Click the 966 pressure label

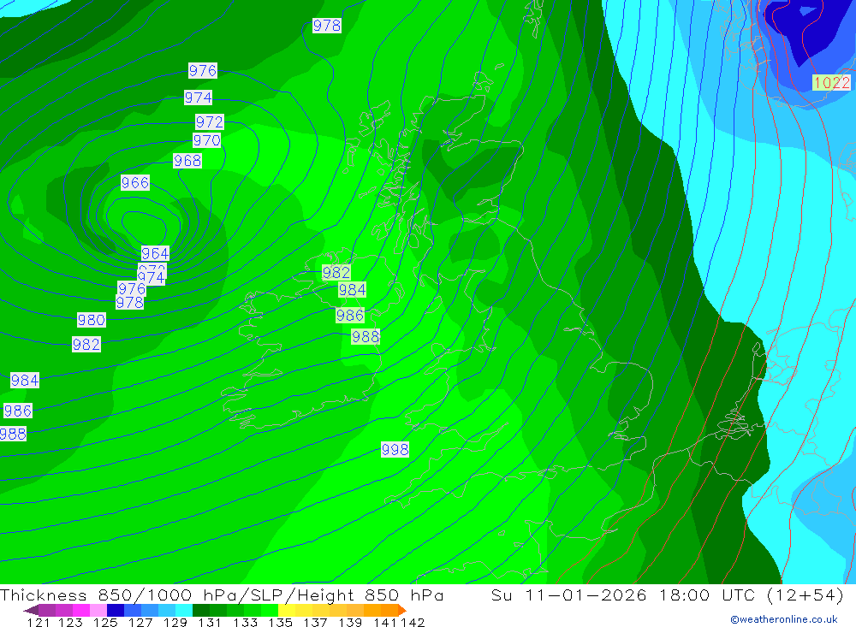click(135, 183)
